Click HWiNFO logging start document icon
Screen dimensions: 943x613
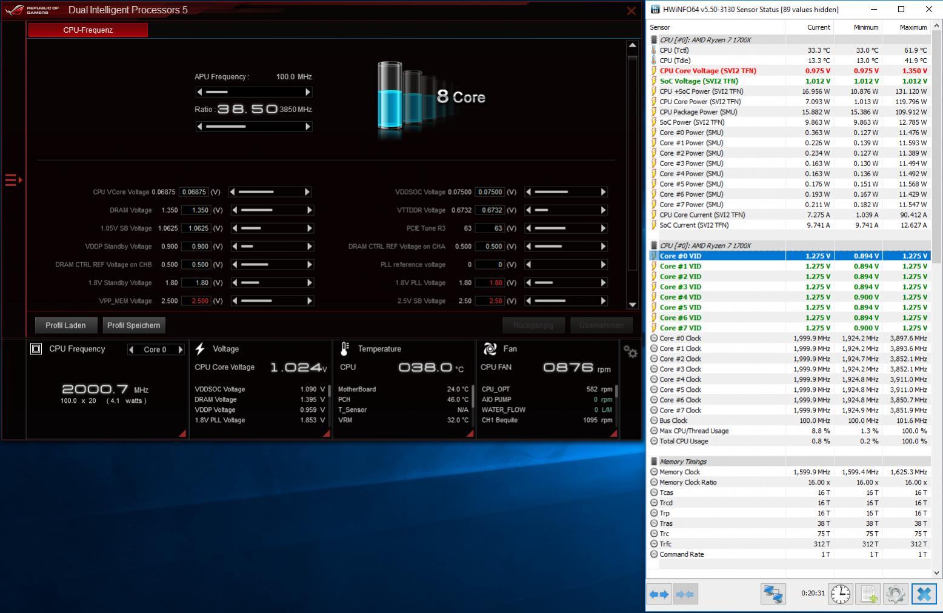pyautogui.click(x=868, y=594)
